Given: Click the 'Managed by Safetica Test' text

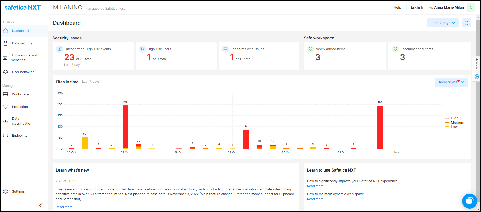Looking at the screenshot, I should pos(105,8).
